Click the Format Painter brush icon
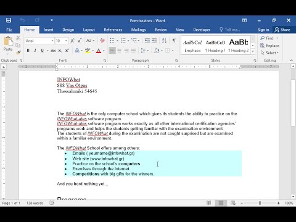Viewport: 296px width, 222px height. coord(18,52)
